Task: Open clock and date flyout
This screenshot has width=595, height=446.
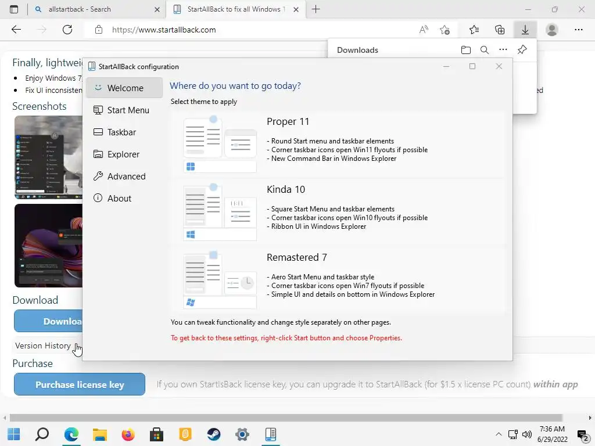Action: [x=553, y=434]
